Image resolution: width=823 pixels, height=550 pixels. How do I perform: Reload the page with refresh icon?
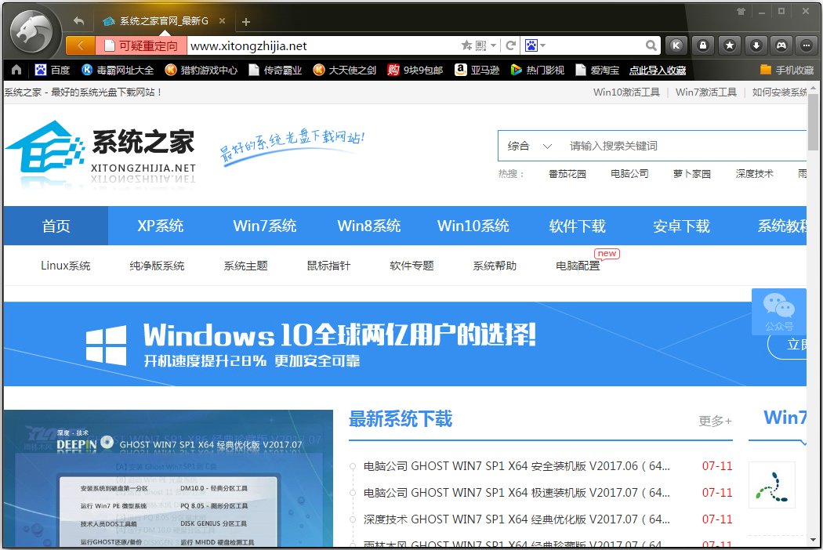[510, 45]
